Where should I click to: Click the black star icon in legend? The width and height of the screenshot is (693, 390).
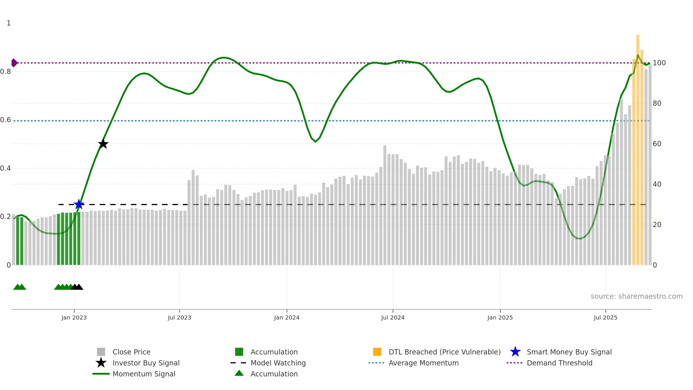(101, 363)
